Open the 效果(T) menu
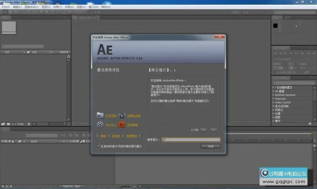Image resolution: width=317 pixels, height=189 pixels. [57, 7]
